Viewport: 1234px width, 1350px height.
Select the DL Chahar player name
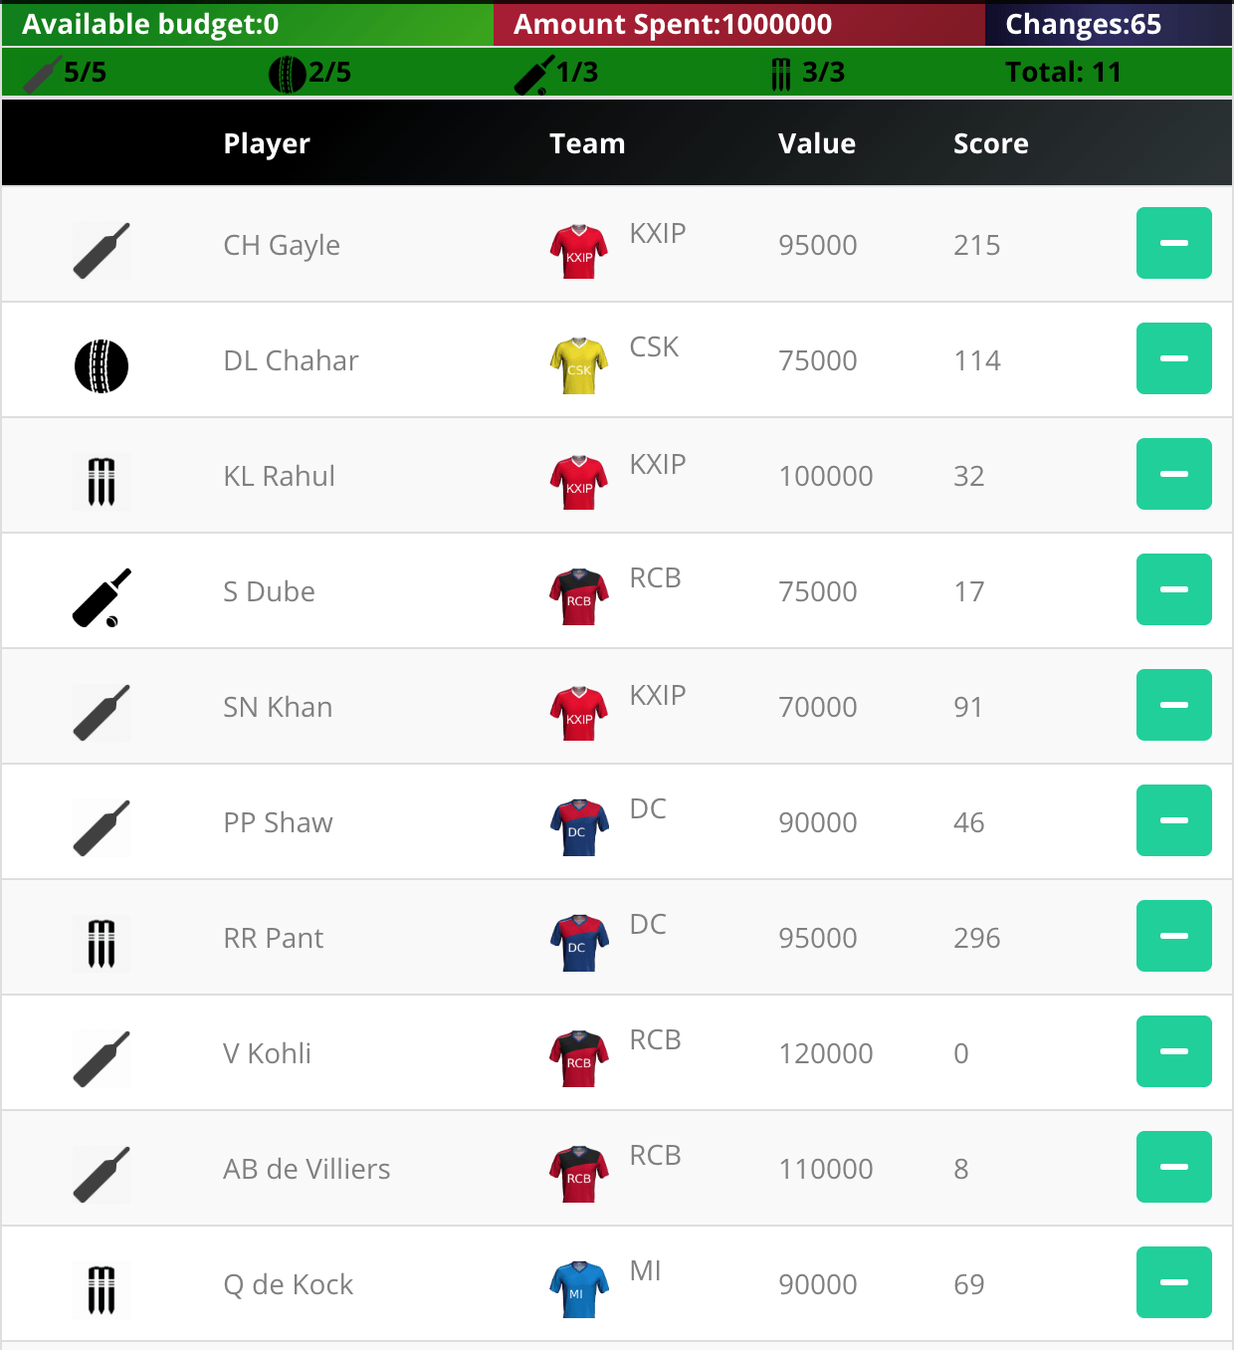291,360
